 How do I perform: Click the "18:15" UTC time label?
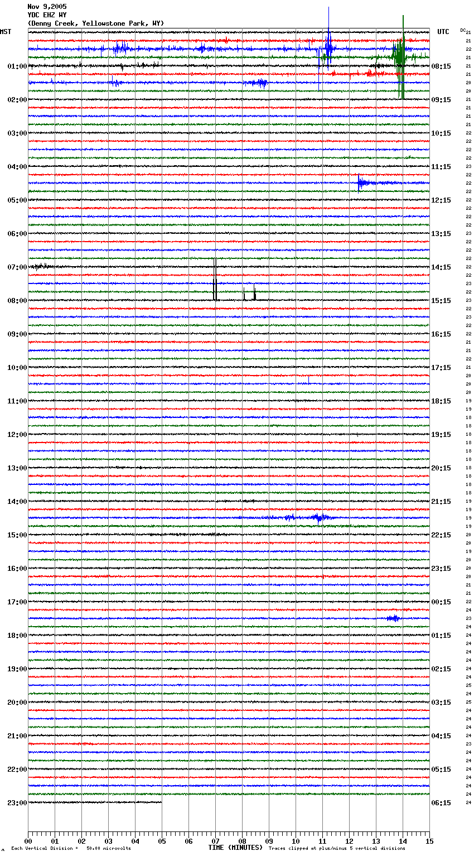click(441, 401)
